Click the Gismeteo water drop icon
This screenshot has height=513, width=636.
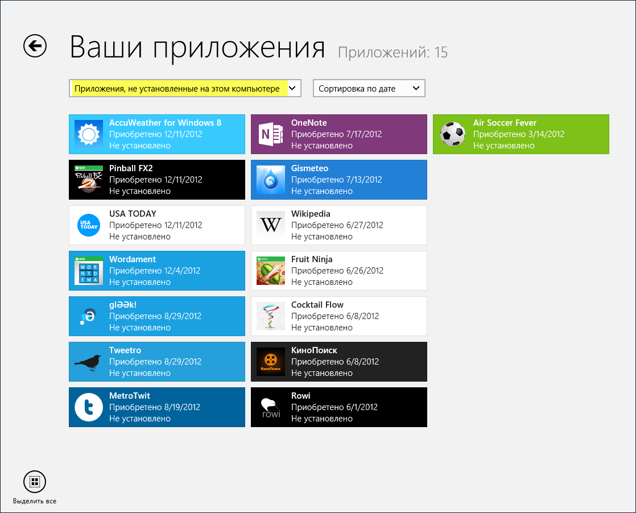coord(271,180)
